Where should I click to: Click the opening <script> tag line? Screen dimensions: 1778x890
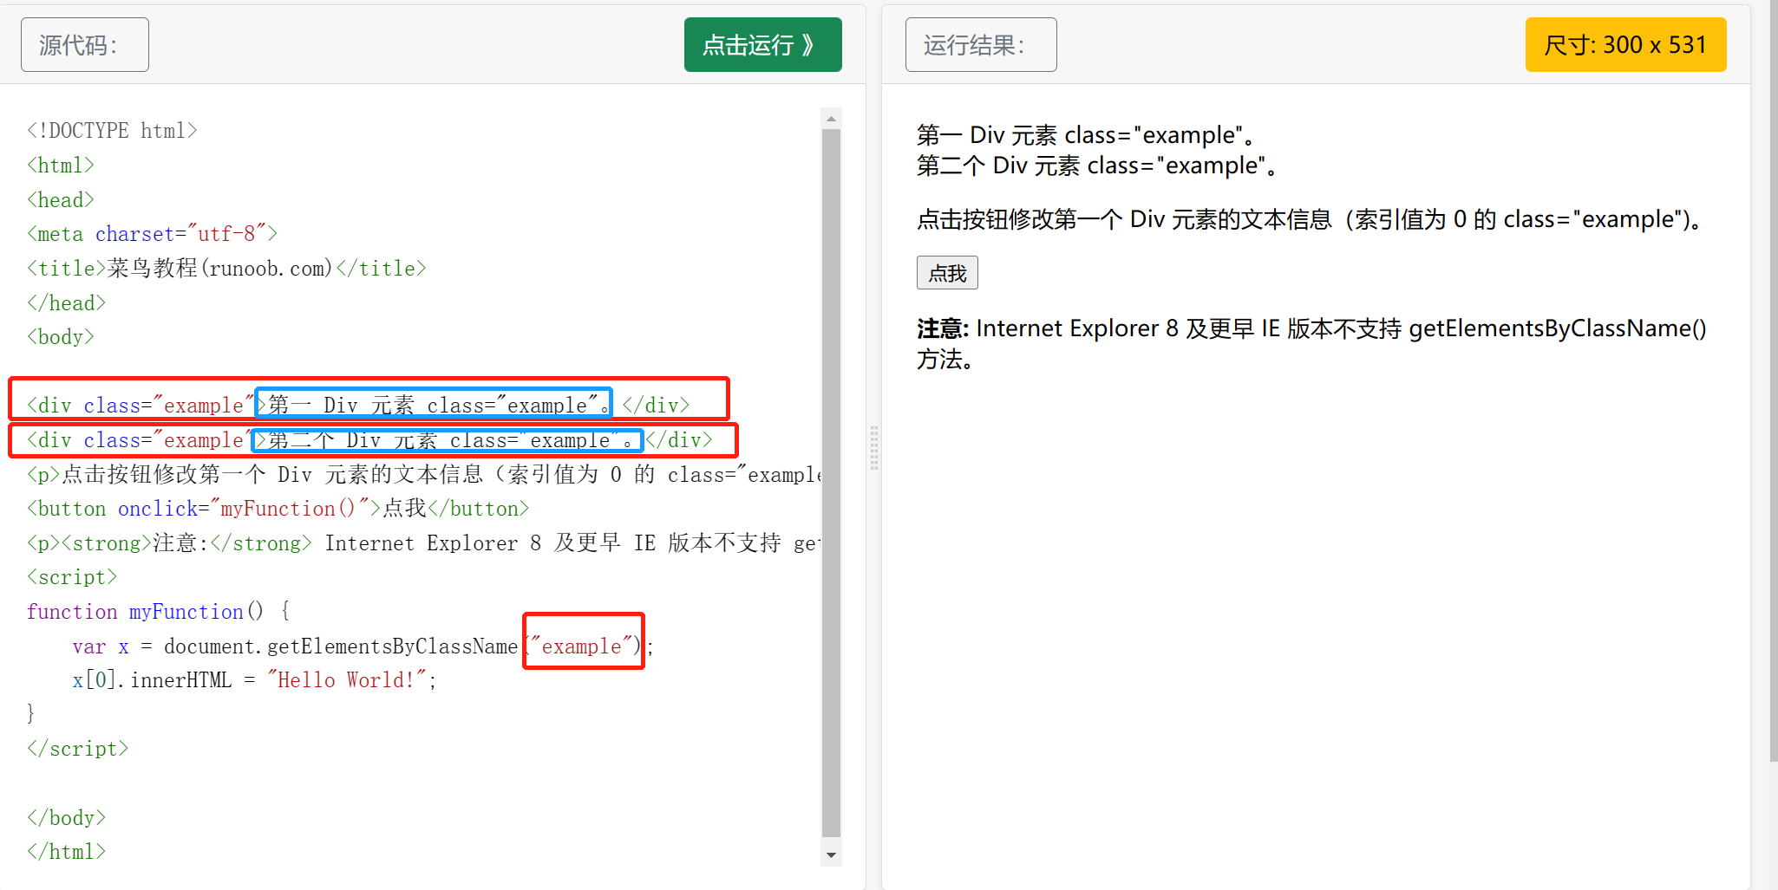pyautogui.click(x=72, y=577)
